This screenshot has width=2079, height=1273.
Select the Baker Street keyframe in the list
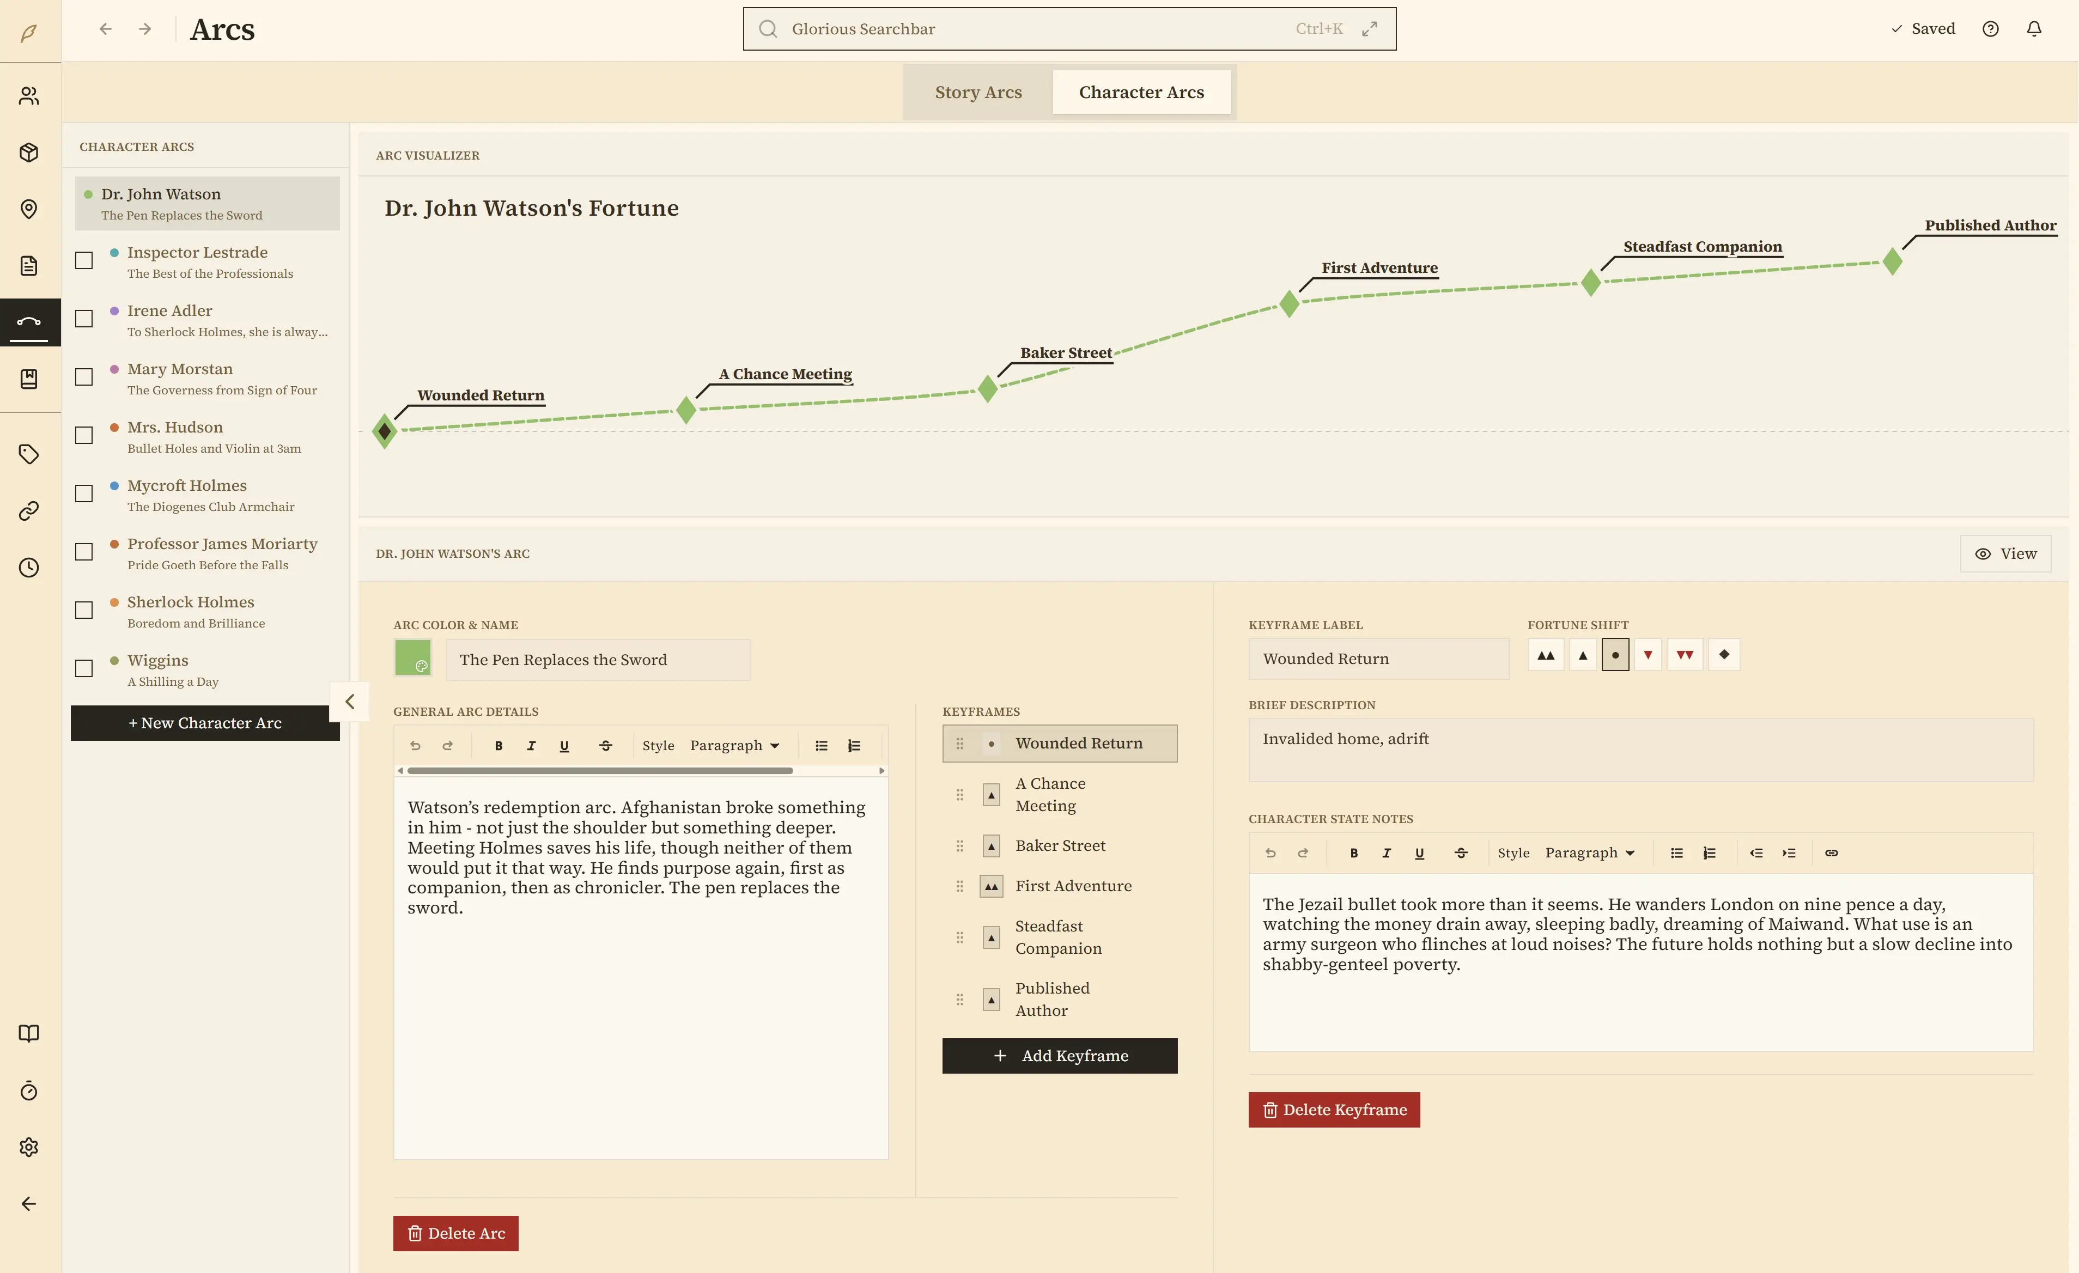(1060, 845)
